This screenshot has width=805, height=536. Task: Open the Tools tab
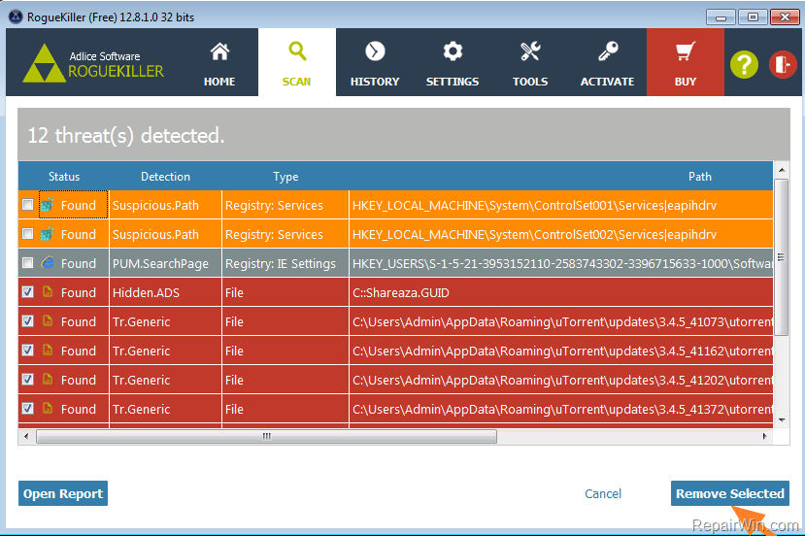(530, 63)
